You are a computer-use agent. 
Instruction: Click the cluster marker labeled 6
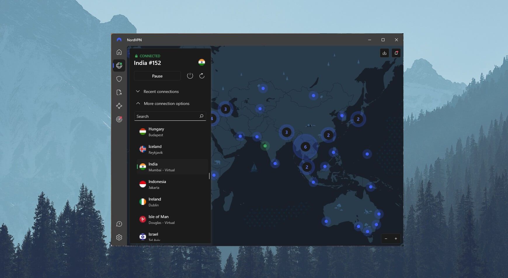coord(305,147)
